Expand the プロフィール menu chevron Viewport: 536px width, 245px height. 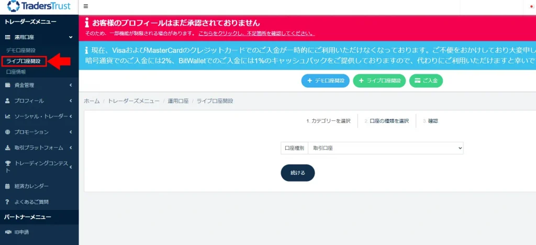tap(71, 101)
